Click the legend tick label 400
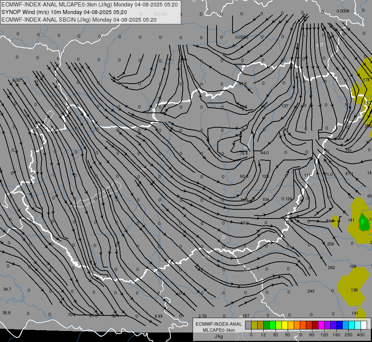Image resolution: width=372 pixels, height=342 pixels. tap(361, 335)
